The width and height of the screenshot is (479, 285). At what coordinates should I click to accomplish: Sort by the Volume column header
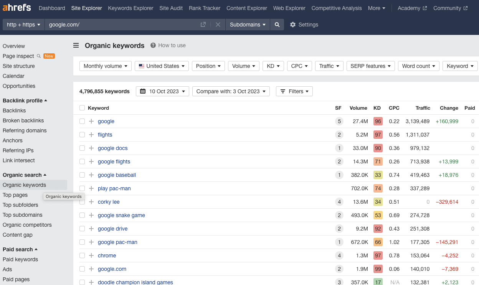click(x=358, y=108)
